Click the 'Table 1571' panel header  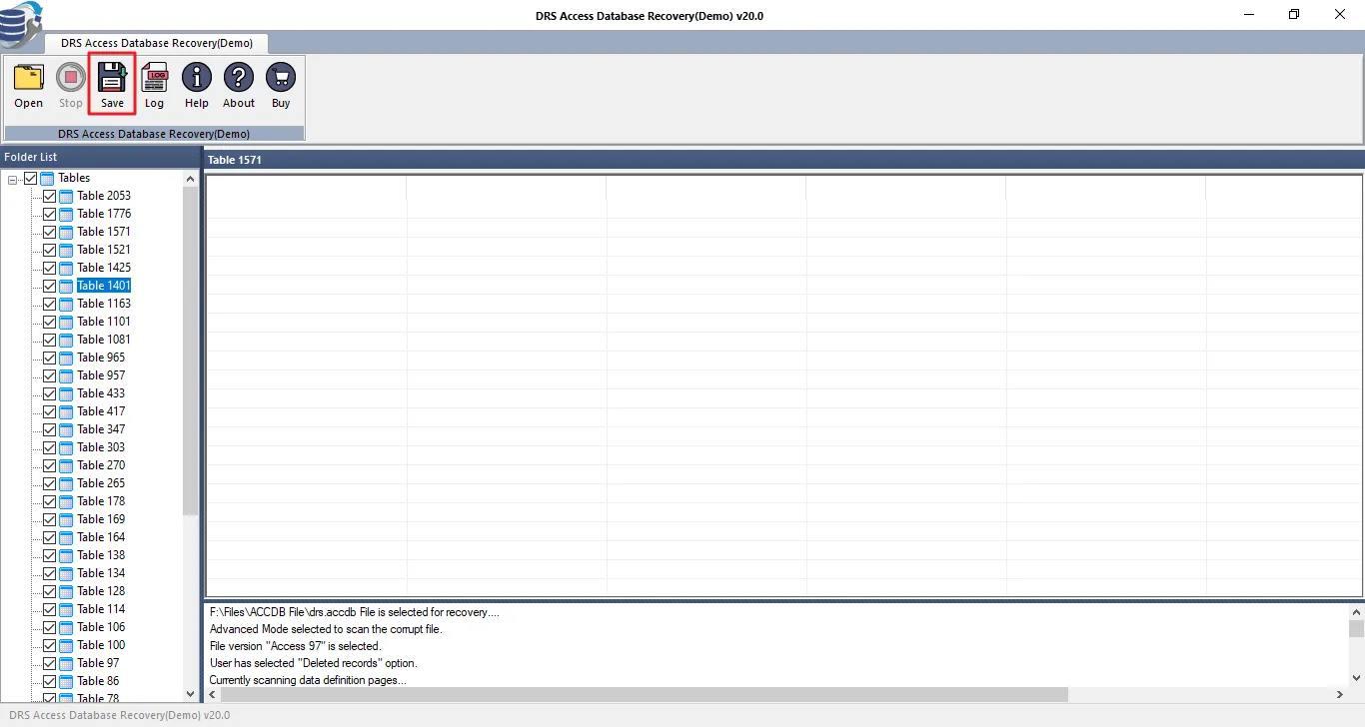(x=783, y=160)
